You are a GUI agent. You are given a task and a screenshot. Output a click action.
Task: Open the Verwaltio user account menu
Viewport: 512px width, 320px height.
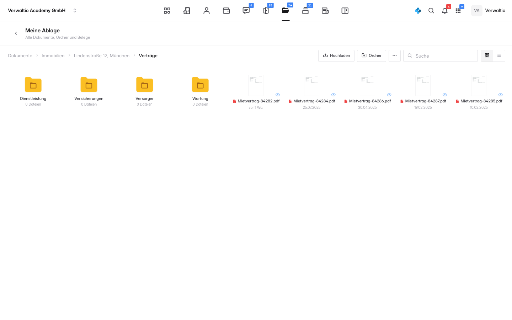(x=488, y=11)
